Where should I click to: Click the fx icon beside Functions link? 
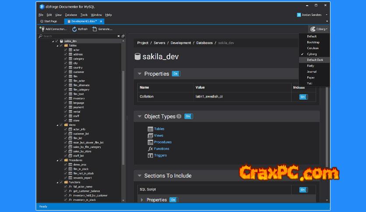[x=150, y=149]
